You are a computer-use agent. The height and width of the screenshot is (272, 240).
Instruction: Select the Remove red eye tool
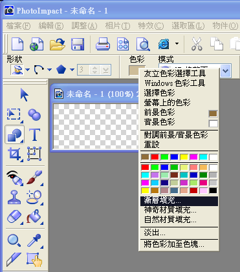(x=15, y=178)
